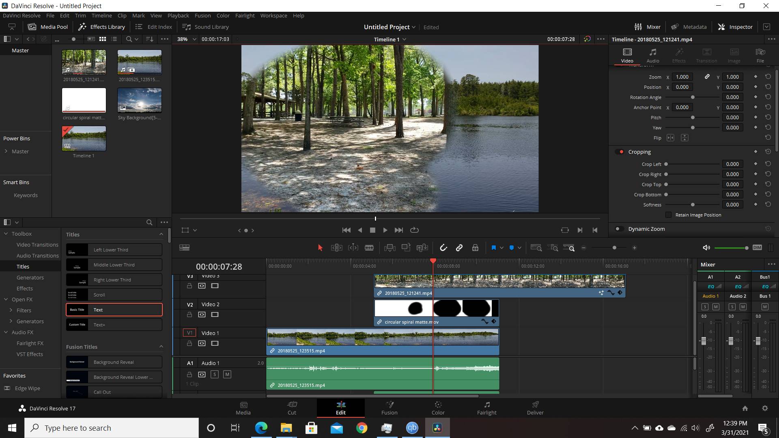Collapse the Toolbox tree node
The height and width of the screenshot is (438, 779).
click(x=6, y=234)
